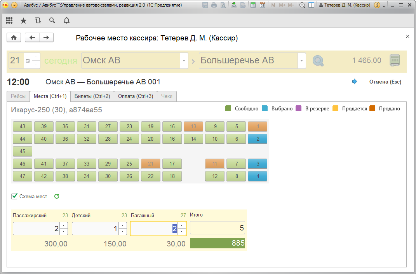Switch to Билеты (Ctrl+2) tab
The image size is (416, 274).
[92, 96]
